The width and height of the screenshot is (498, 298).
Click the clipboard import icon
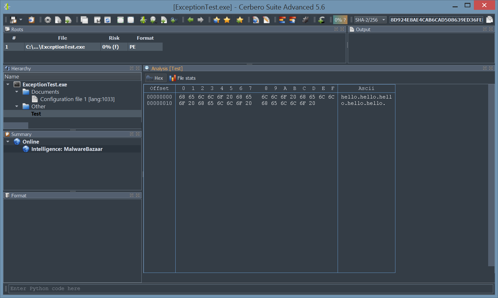tap(31, 20)
